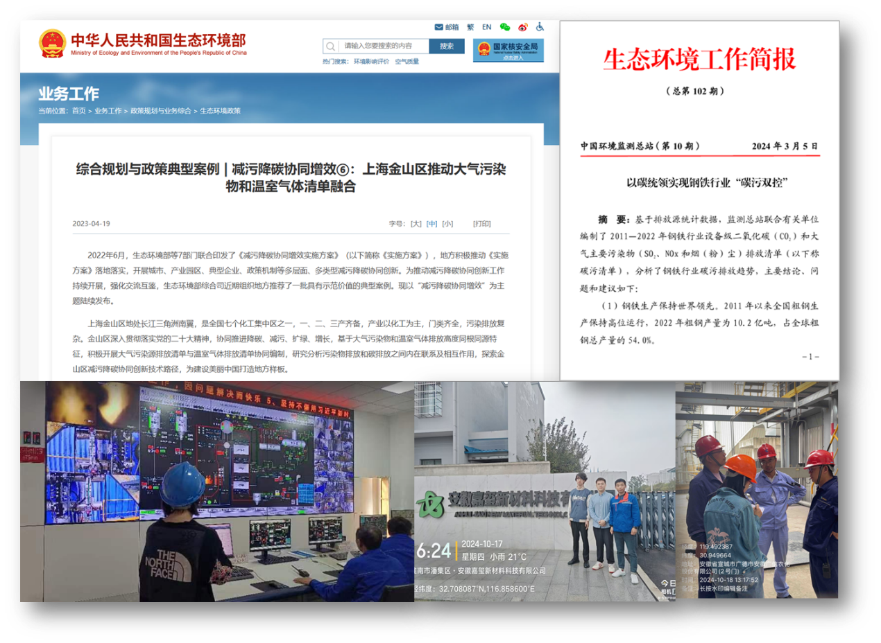Screen dimensions: 881x643
Task: Click the Weibo sharing icon
Action: pyautogui.click(x=522, y=27)
